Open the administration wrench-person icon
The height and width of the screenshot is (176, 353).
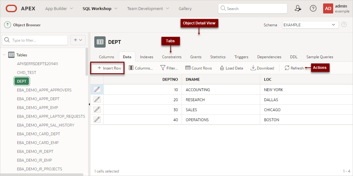[x=298, y=8]
